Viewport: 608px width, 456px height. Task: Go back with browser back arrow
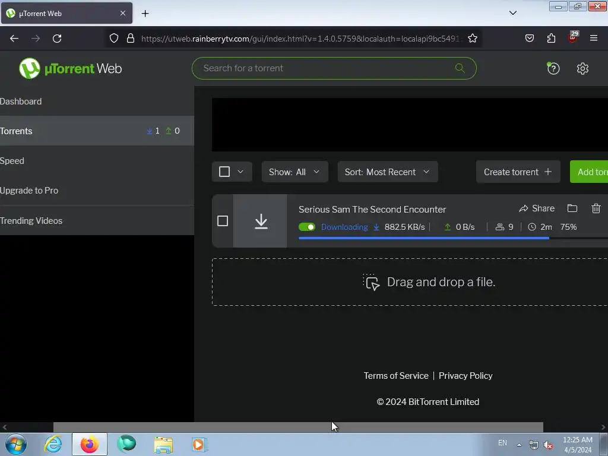click(x=14, y=39)
